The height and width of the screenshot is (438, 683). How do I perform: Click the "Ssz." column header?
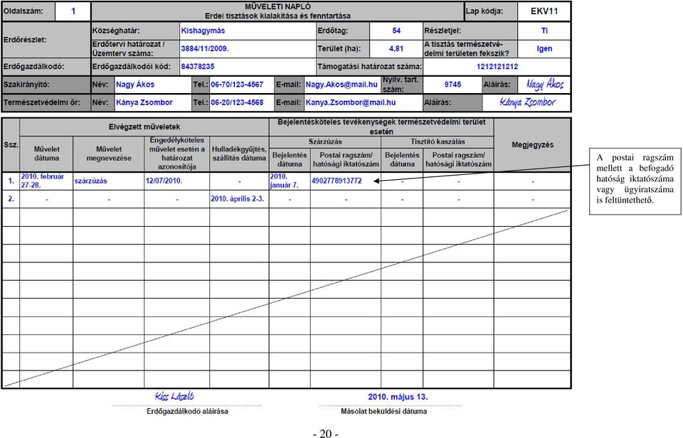[11, 144]
